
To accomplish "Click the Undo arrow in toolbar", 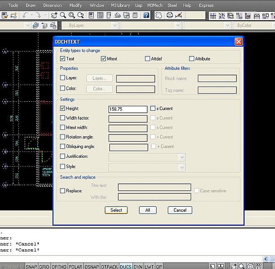I will pyautogui.click(x=26, y=15).
